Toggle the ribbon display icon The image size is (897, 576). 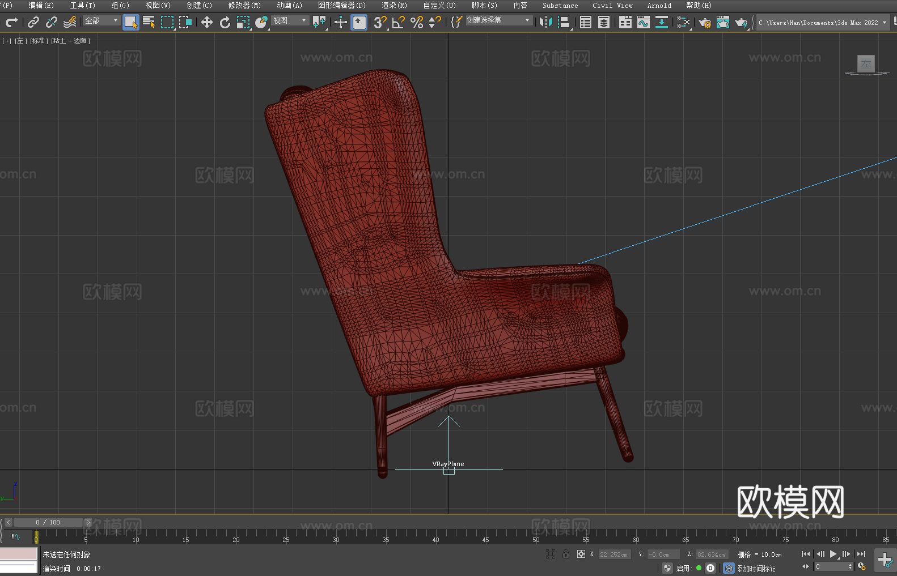tap(625, 22)
